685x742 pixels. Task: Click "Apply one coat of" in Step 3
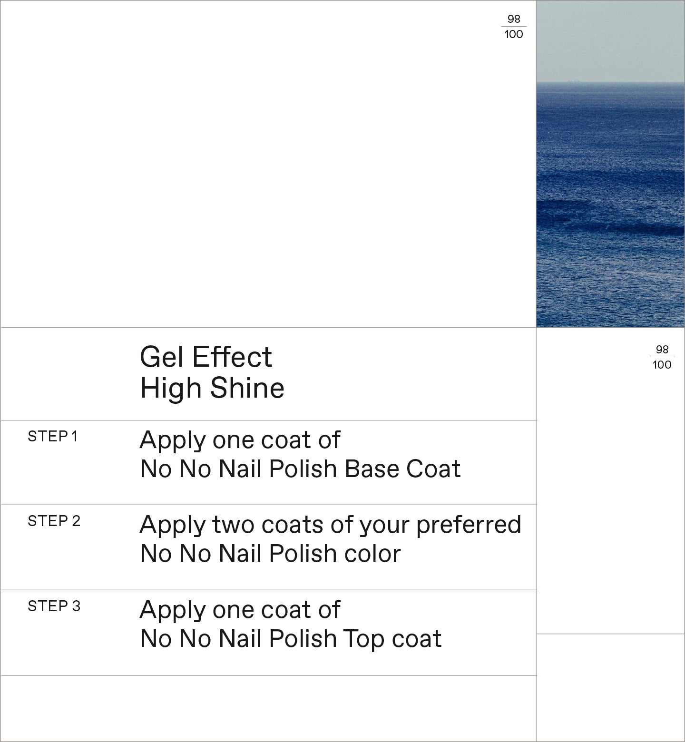[240, 610]
